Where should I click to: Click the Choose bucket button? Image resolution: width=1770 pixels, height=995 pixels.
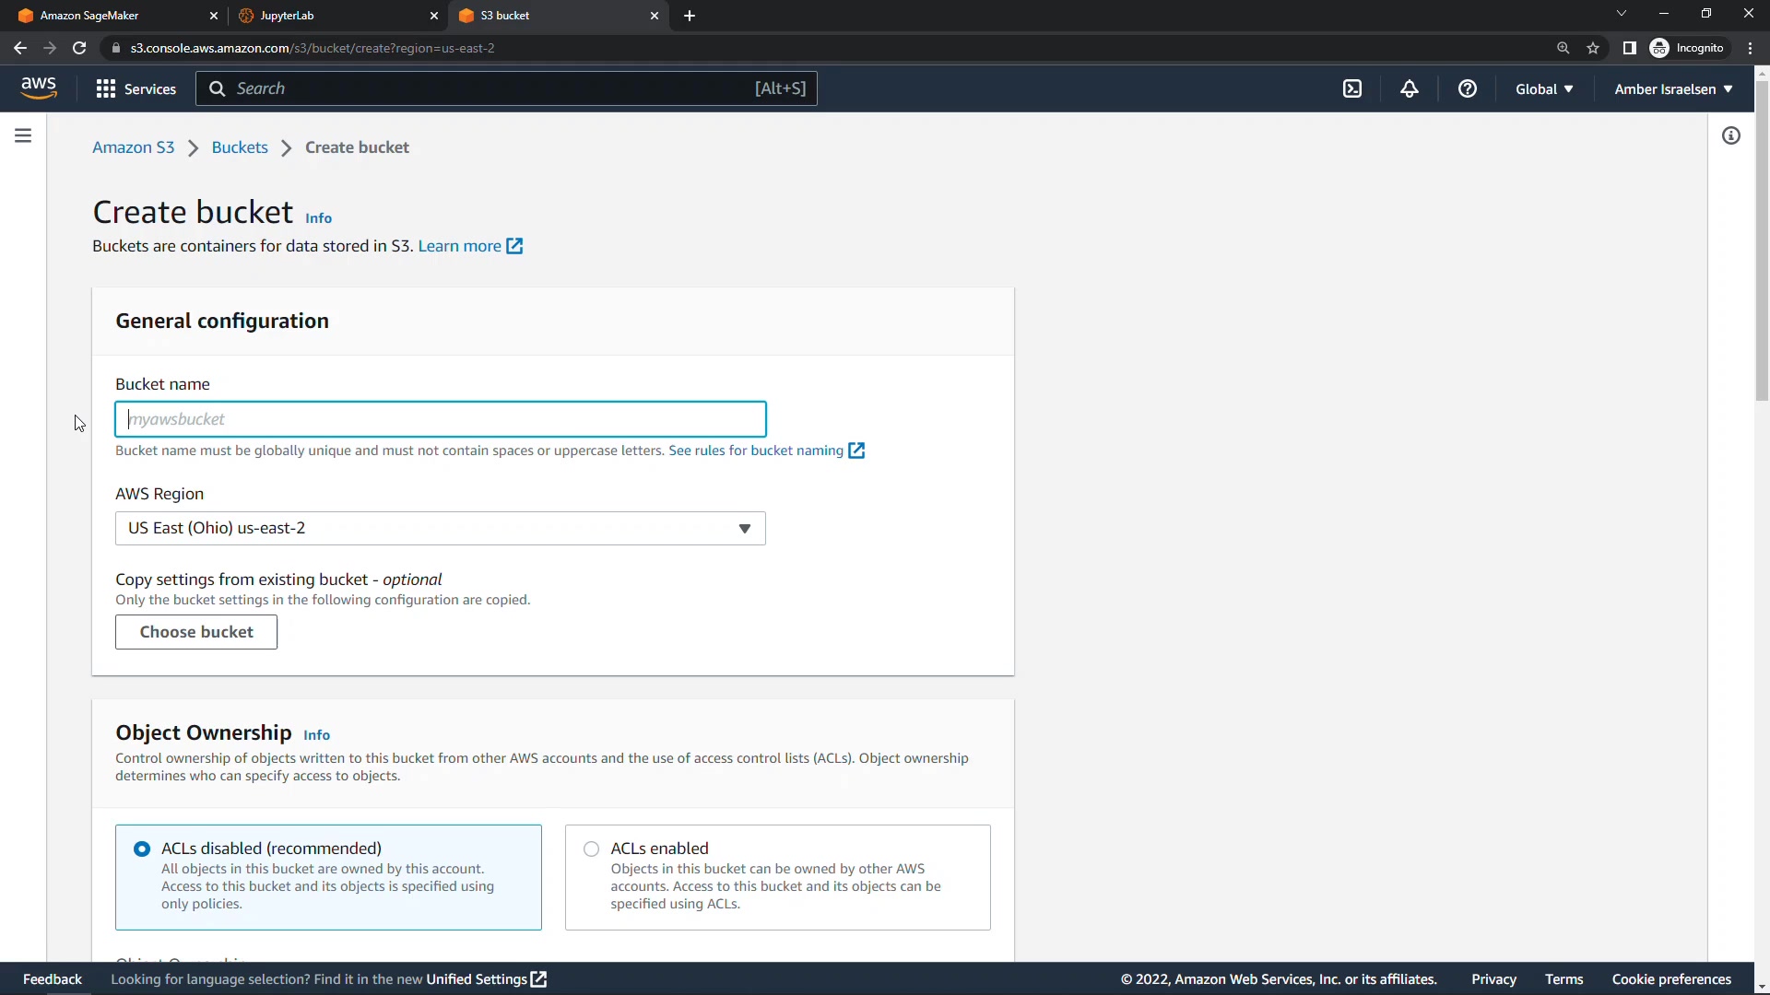click(x=195, y=632)
